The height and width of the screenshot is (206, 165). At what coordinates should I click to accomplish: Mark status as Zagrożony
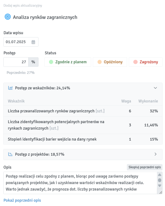pyautogui.click(x=145, y=62)
